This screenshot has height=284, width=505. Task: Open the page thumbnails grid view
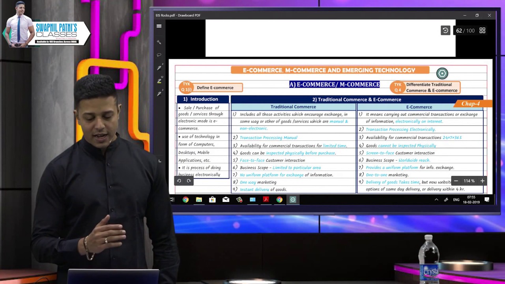pyautogui.click(x=482, y=30)
